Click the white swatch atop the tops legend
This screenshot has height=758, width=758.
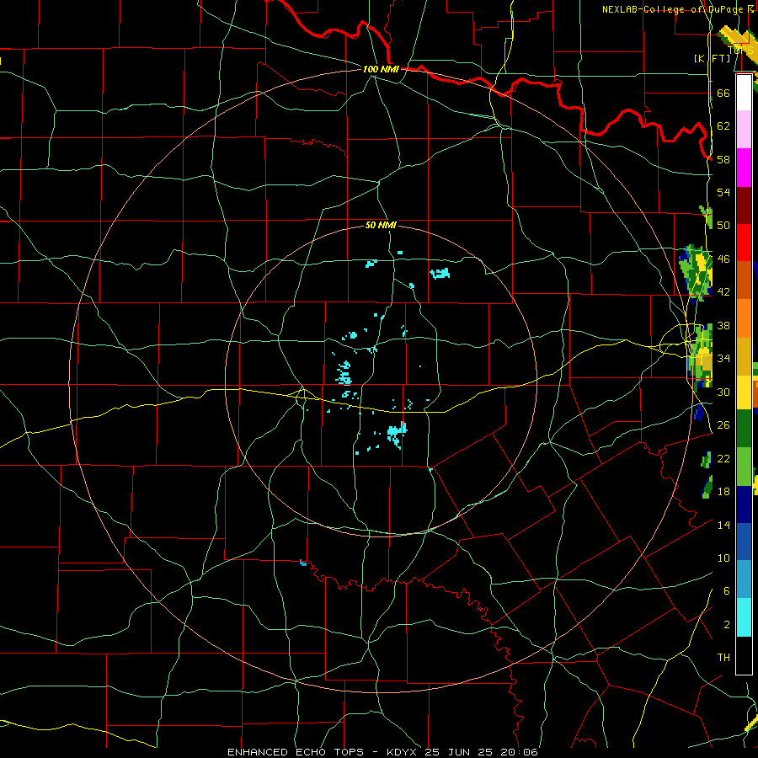744,93
